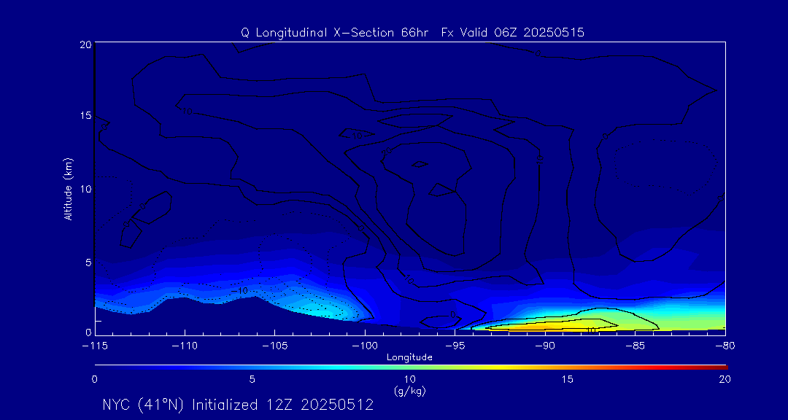Click the colorbar label "10"
Viewport: 788px width, 420px height.
pos(409,379)
